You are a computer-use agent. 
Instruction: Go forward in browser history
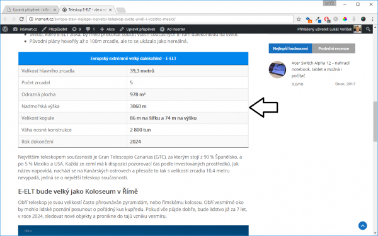click(13, 19)
